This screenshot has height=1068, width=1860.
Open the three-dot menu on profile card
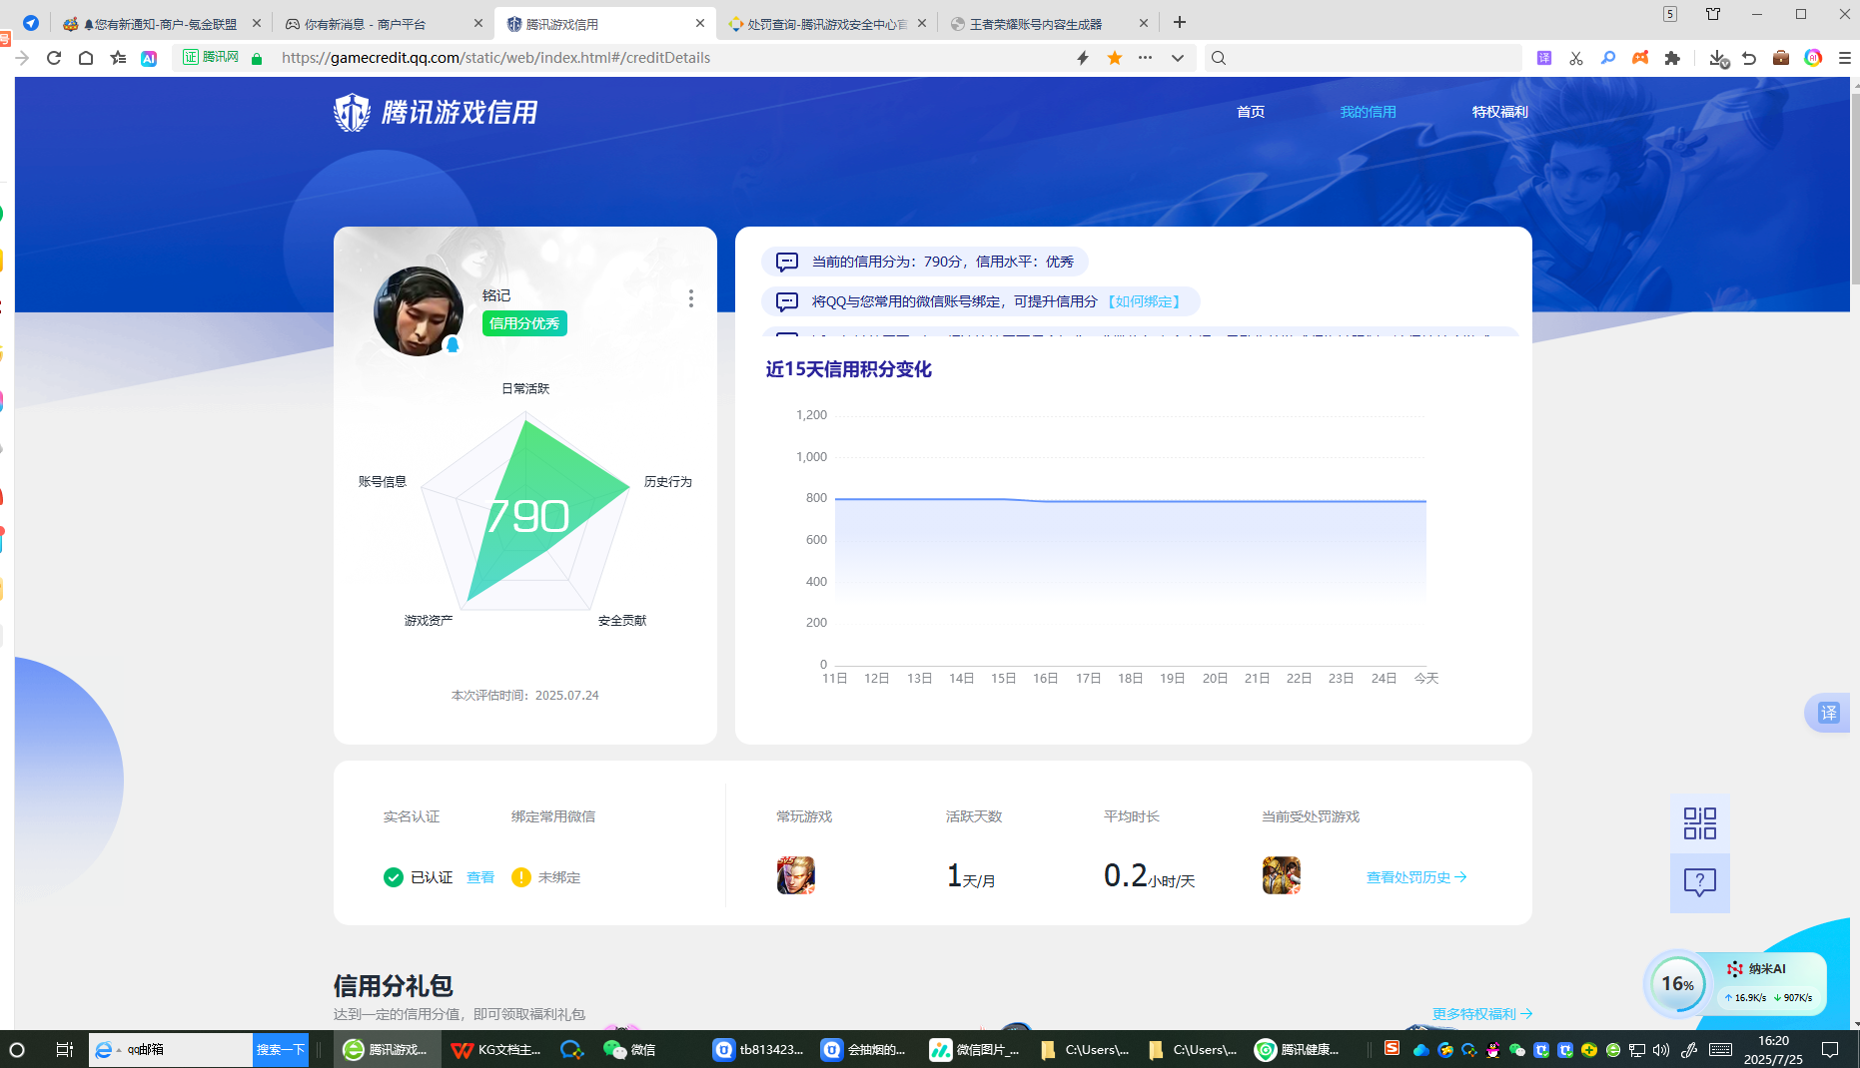(x=690, y=298)
